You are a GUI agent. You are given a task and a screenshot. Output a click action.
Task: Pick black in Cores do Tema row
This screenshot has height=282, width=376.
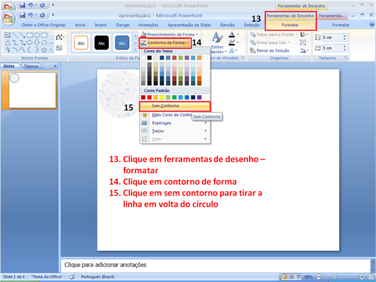[149, 58]
